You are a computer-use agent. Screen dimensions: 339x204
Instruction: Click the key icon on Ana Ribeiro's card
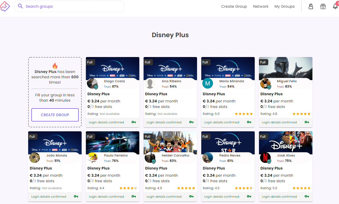tap(191, 122)
